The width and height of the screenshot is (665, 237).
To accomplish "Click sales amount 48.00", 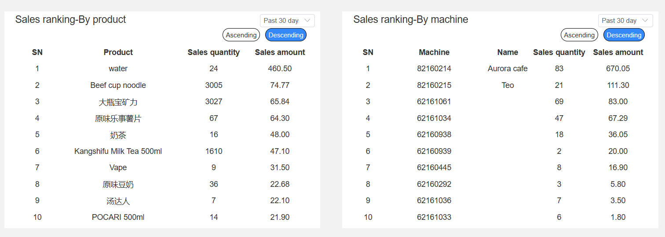I will 280,135.
